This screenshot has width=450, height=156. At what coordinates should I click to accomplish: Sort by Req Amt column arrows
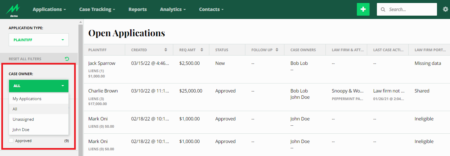click(202, 50)
